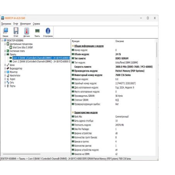
Task: Click the right panel vertical scrollbar thumb
Action: [157, 50]
